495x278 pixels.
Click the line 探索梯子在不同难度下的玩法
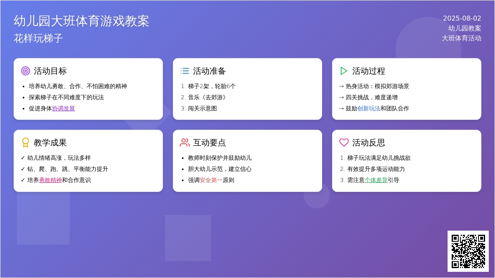(66, 98)
